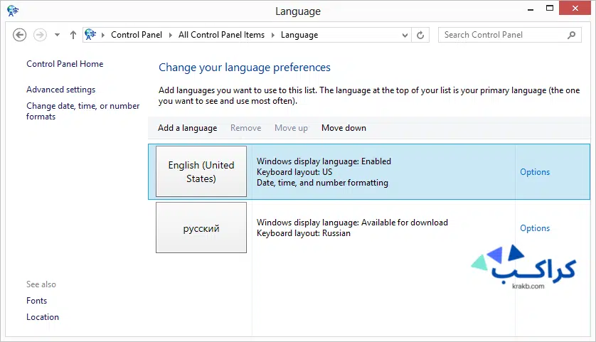
Task: Click Remove in the language toolbar
Action: 245,128
